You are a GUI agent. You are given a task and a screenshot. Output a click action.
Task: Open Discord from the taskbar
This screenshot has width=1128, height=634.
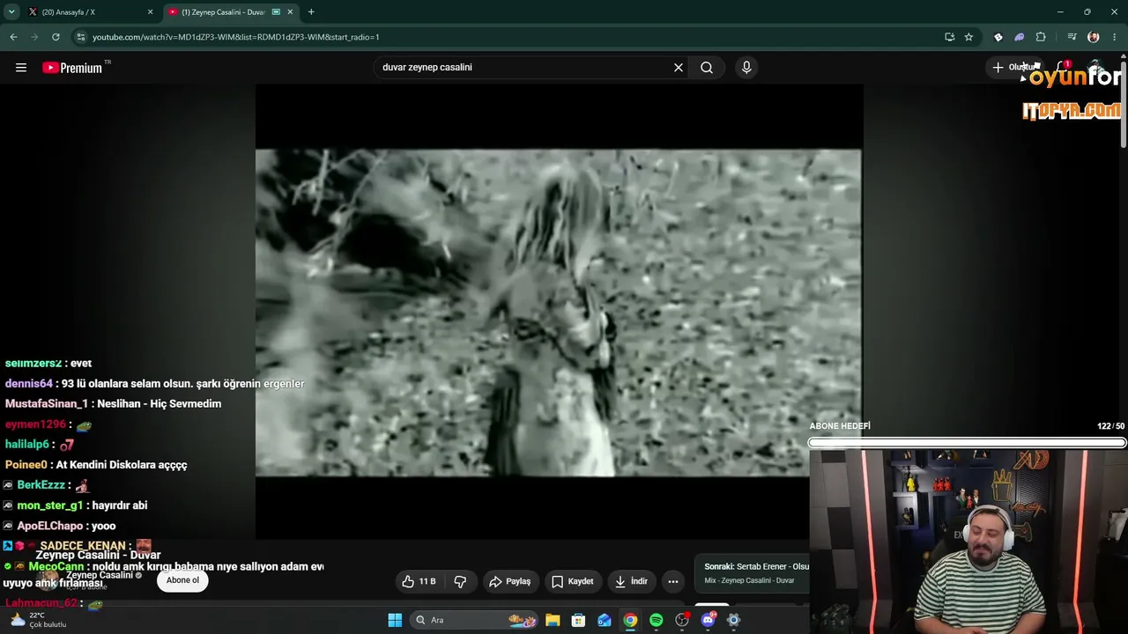click(708, 620)
